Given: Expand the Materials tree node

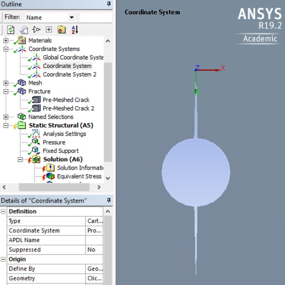Looking at the screenshot, I should coord(6,40).
